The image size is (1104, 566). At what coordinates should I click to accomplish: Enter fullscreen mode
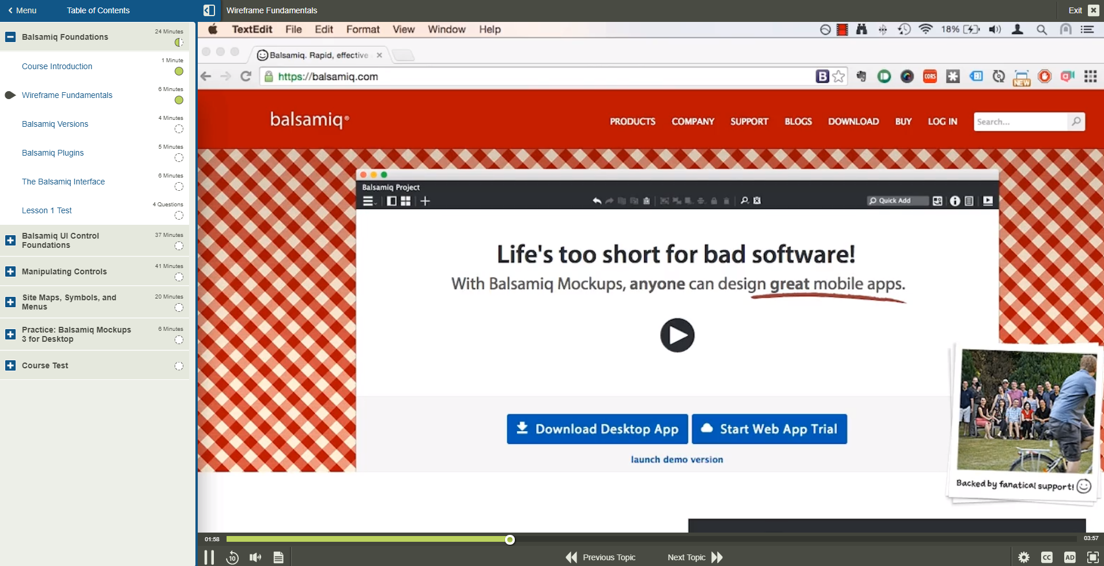(x=1092, y=557)
